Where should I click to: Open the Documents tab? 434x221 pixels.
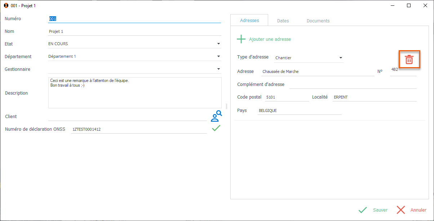coord(318,21)
